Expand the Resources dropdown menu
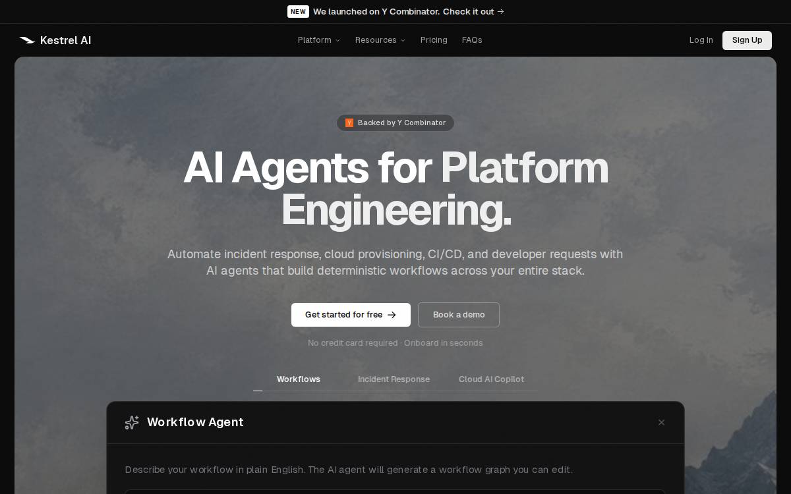 click(x=380, y=40)
